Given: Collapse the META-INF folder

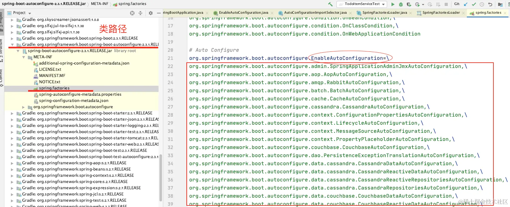Looking at the screenshot, I should pos(23,57).
